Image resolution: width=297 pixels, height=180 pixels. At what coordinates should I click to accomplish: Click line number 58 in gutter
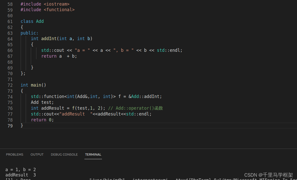tap(10, 4)
